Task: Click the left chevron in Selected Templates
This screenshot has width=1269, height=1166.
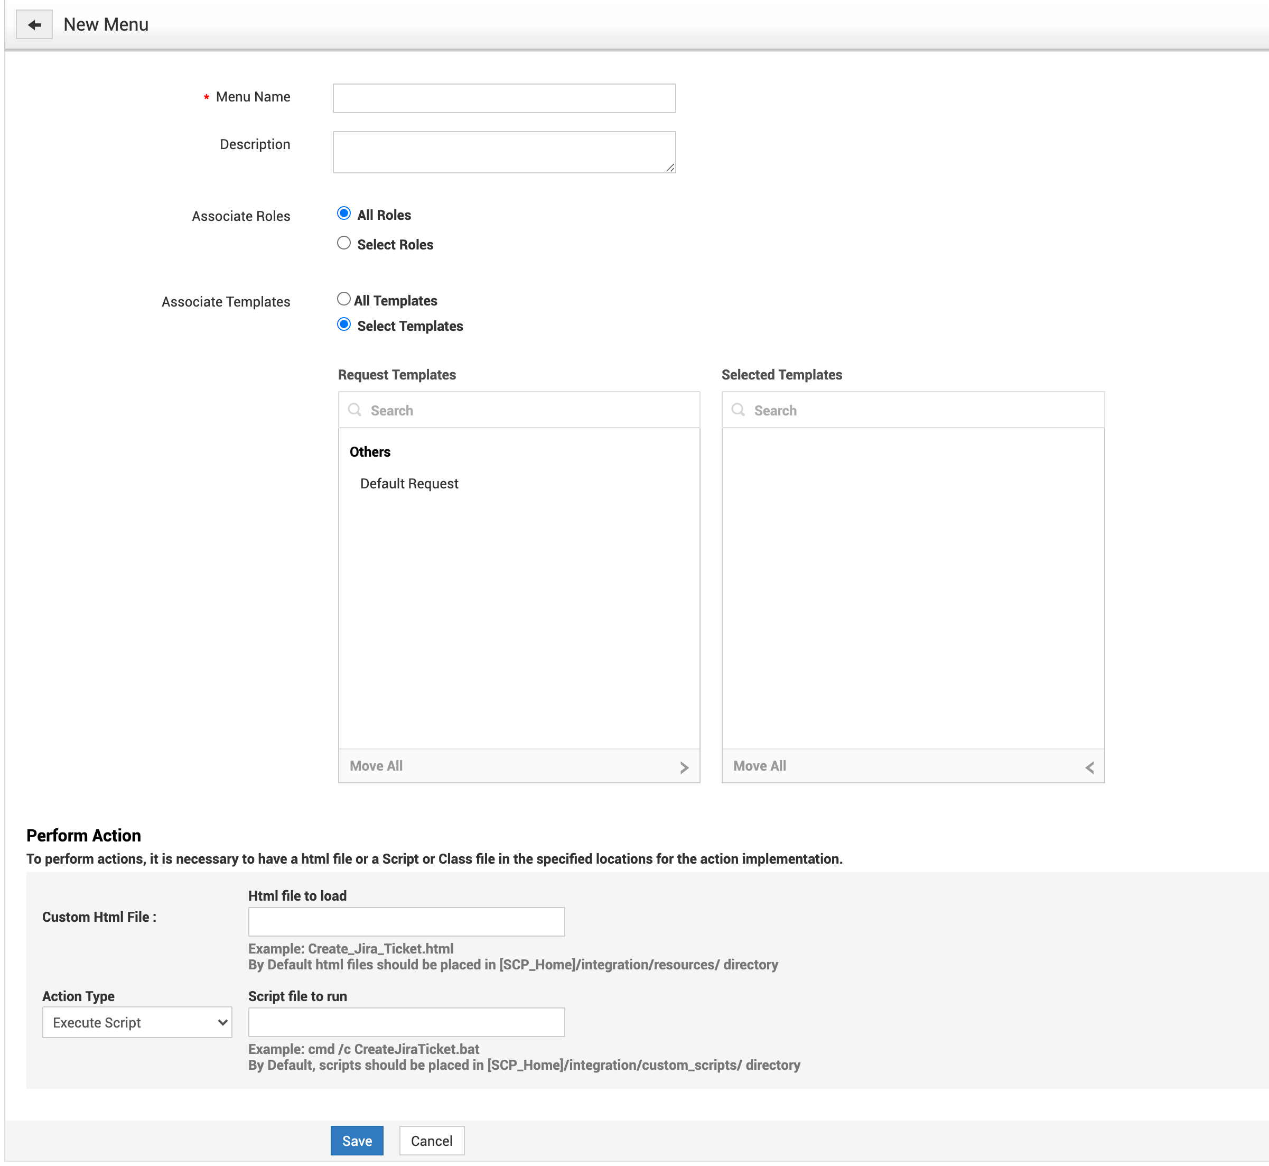Action: (1089, 767)
